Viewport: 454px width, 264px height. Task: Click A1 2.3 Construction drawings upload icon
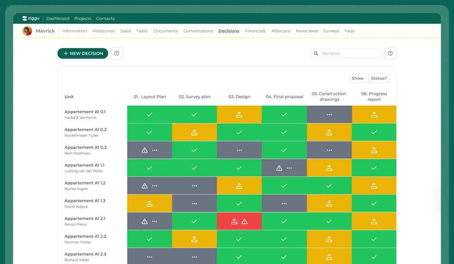329,257
